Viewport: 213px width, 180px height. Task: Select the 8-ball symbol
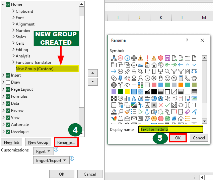click(114, 85)
